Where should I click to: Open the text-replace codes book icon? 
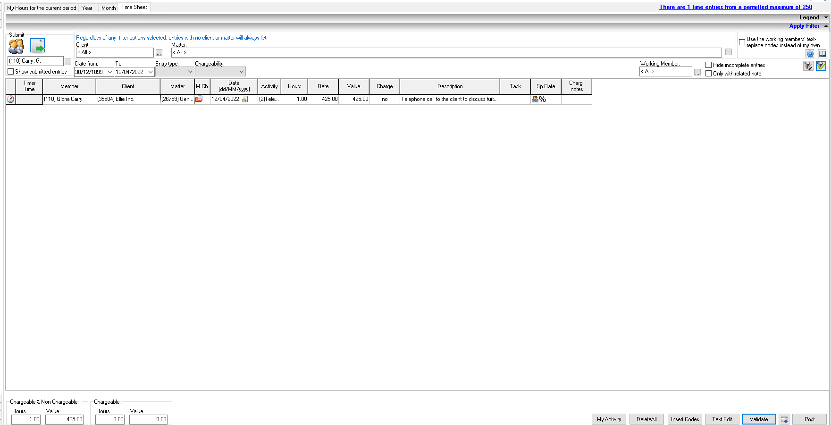point(822,54)
